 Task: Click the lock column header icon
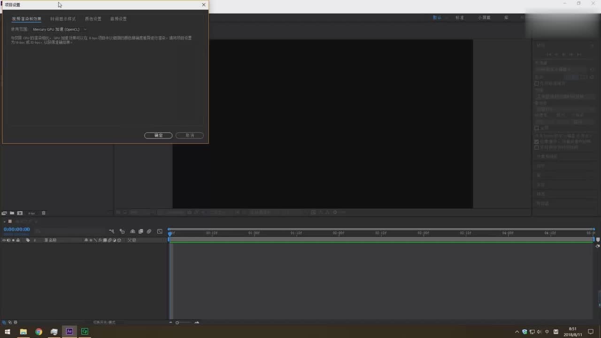tap(18, 240)
